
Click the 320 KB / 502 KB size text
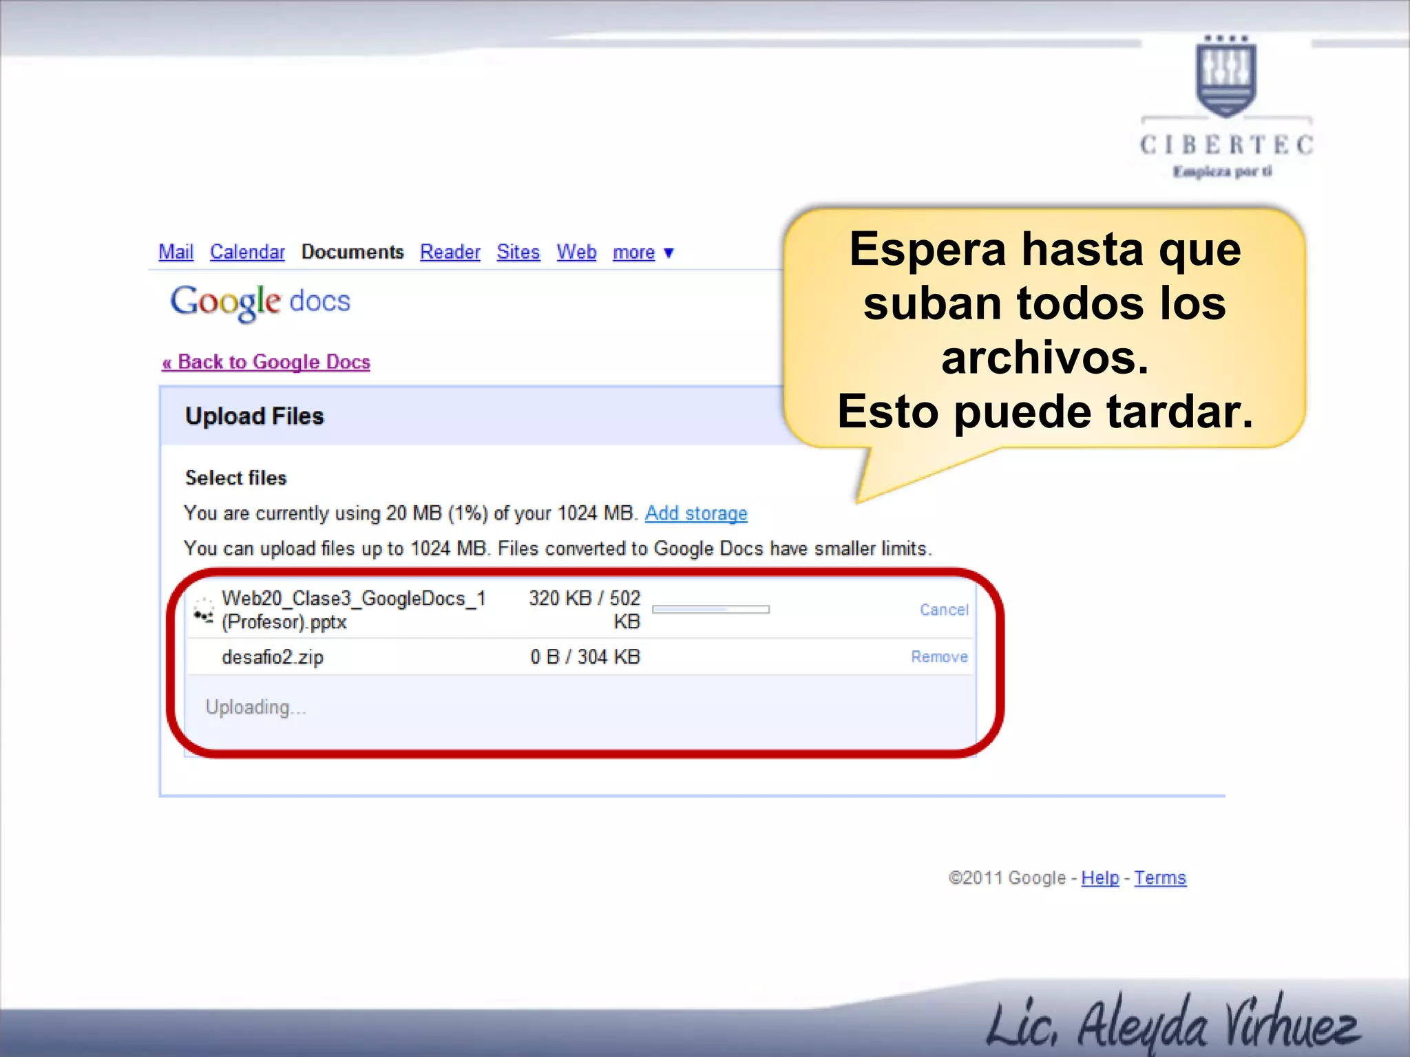pyautogui.click(x=585, y=610)
